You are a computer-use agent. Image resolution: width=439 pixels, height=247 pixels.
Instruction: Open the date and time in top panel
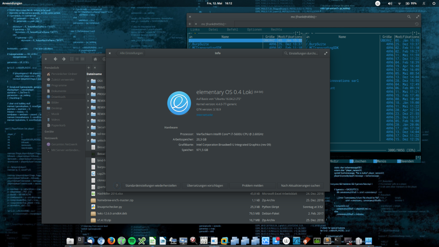click(x=219, y=3)
